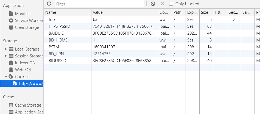
Task: Expand the Local Storage tree node
Action: click(6, 49)
